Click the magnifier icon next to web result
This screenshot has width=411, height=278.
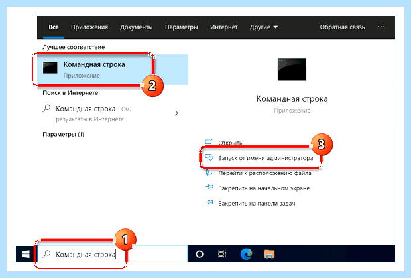(46, 108)
